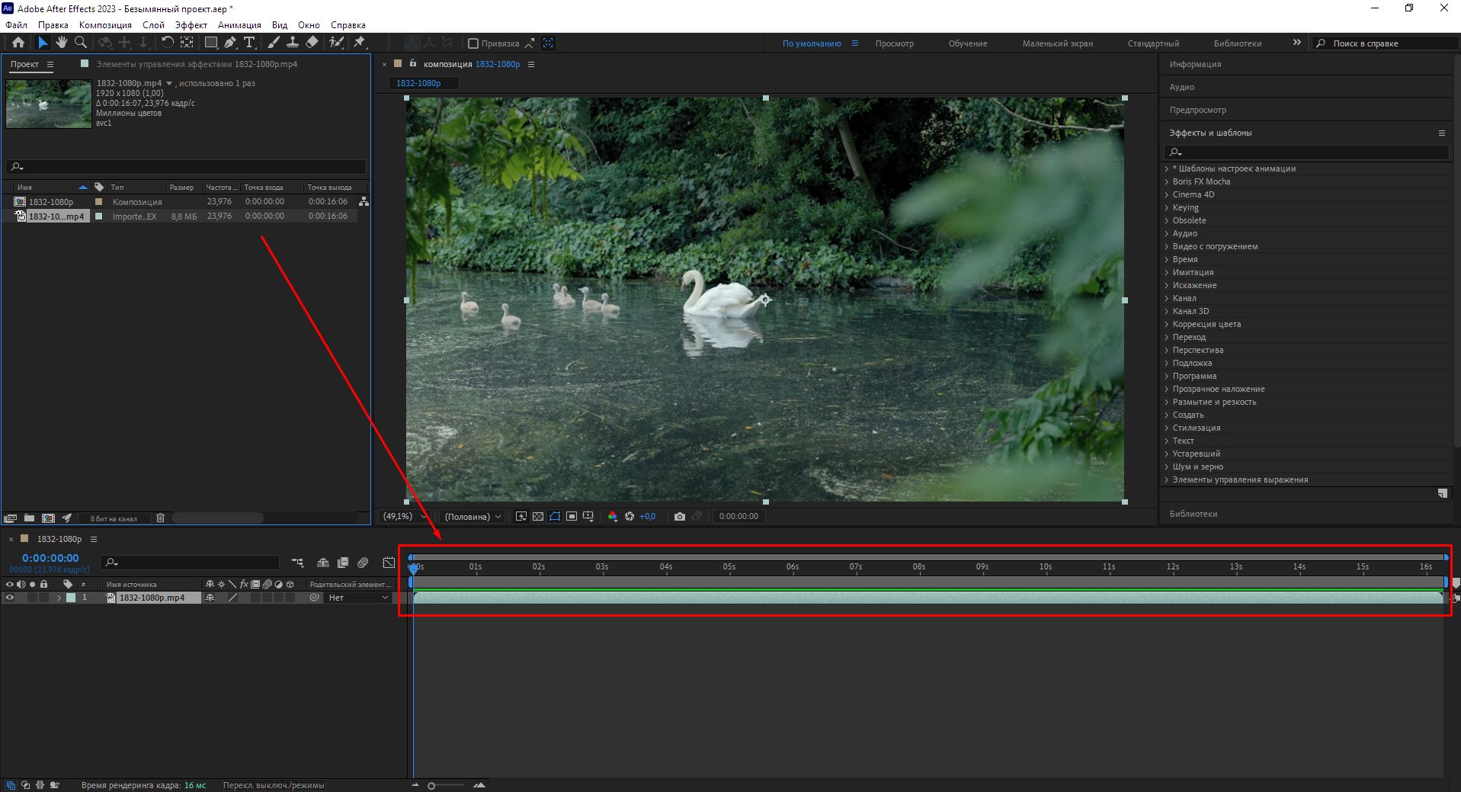The width and height of the screenshot is (1461, 792).
Task: Toggle the shy switch for layer 1
Action: click(210, 598)
